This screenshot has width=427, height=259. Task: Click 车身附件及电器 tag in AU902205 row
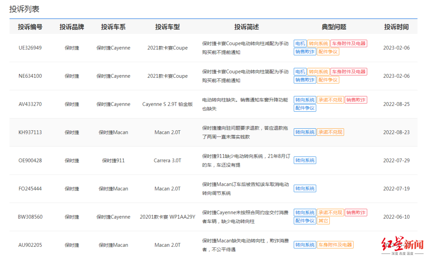click(x=335, y=245)
